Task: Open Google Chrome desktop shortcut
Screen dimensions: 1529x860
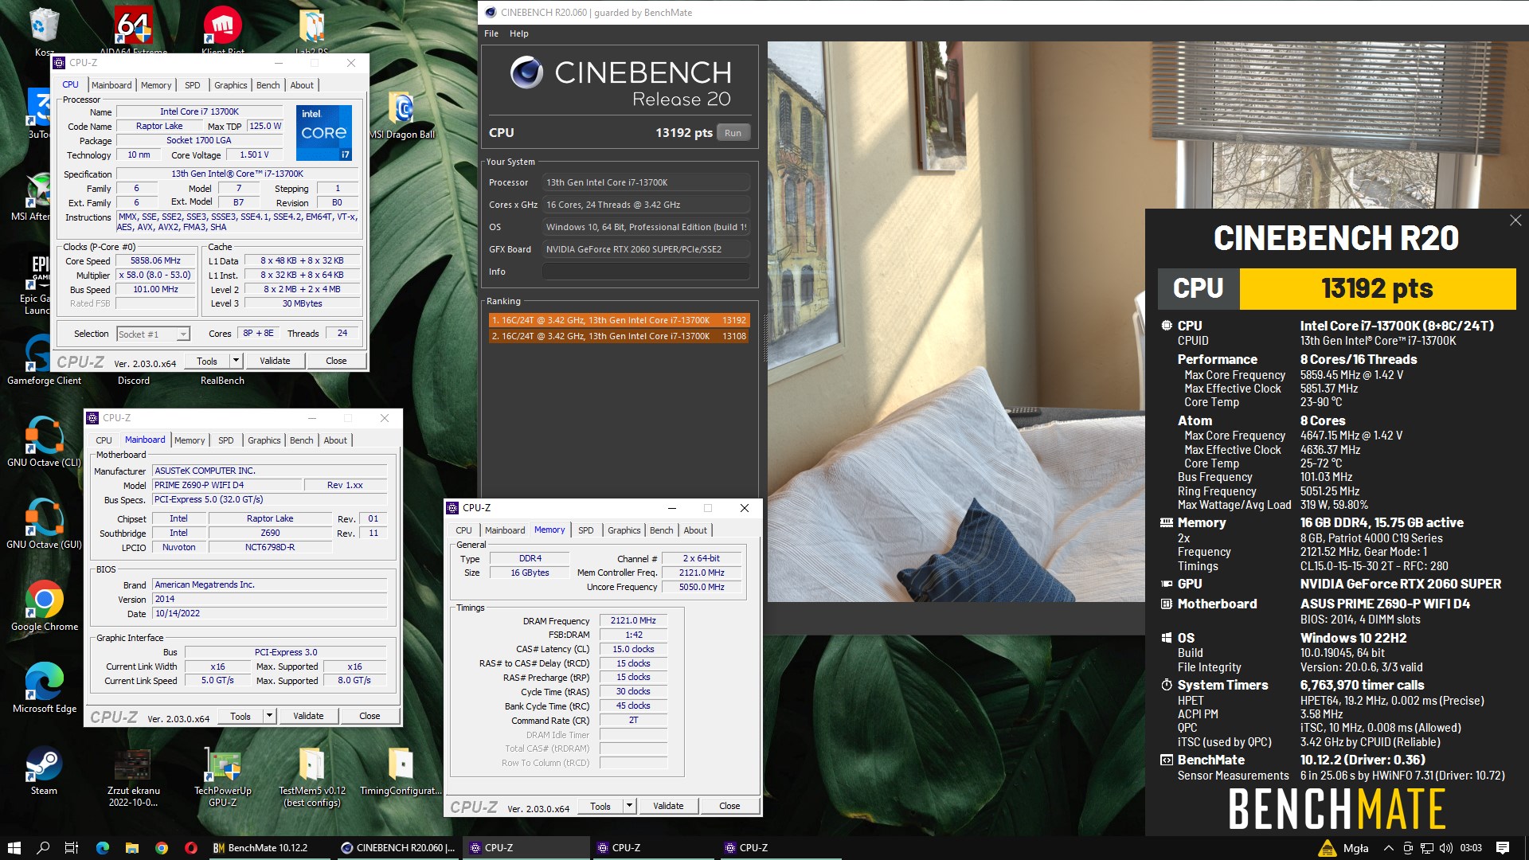Action: [x=44, y=605]
